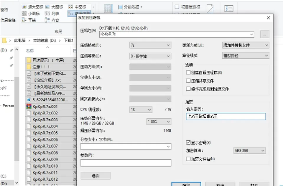The image size is (283, 186).
Task: Enable 创建自解压程序 checkbox
Action: (x=188, y=72)
